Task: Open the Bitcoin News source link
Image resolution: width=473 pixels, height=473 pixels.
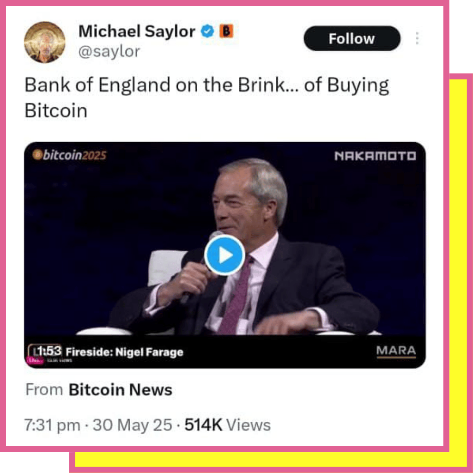Action: [121, 390]
